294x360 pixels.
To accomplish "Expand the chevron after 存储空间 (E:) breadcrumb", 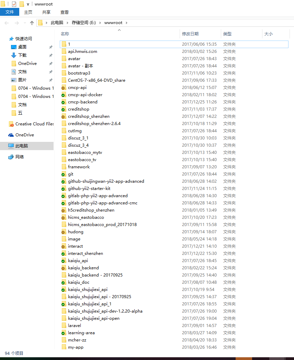I will [100, 23].
